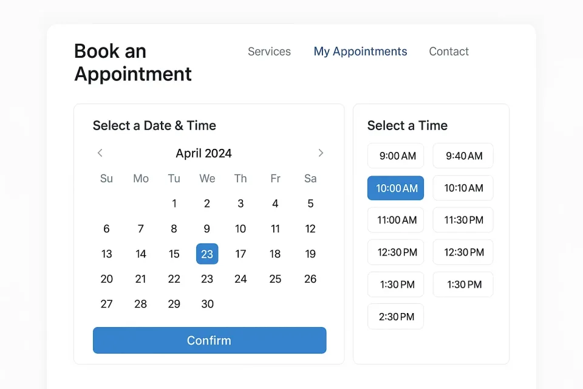Image resolution: width=583 pixels, height=389 pixels.
Task: Pick the 2:30 PM time slot
Action: [396, 317]
